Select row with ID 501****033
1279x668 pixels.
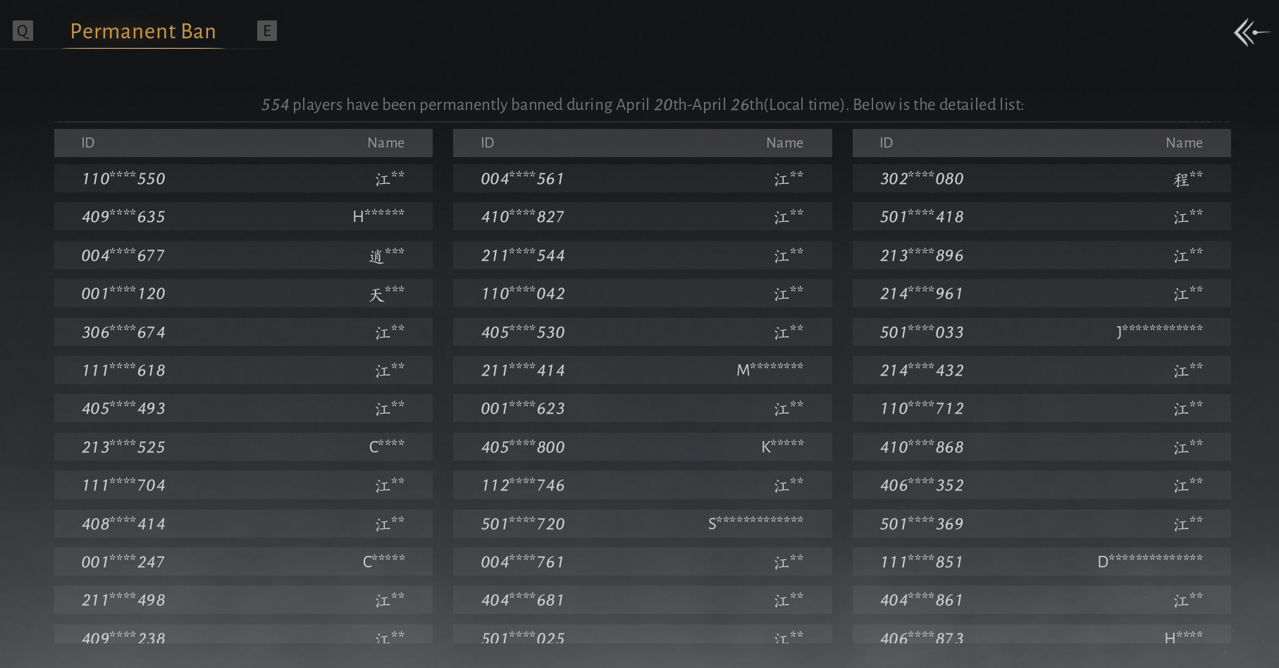(x=1042, y=332)
